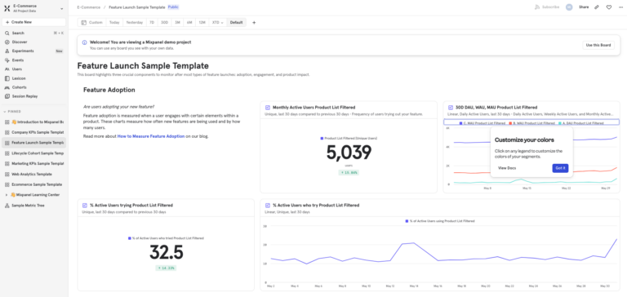Click the Subscribe button
627x297 pixels.
pos(547,7)
